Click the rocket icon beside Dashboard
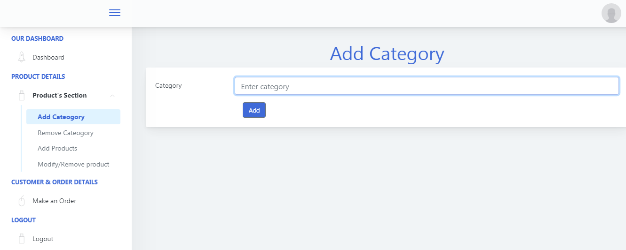Screen dimensions: 626x250 pos(21,57)
